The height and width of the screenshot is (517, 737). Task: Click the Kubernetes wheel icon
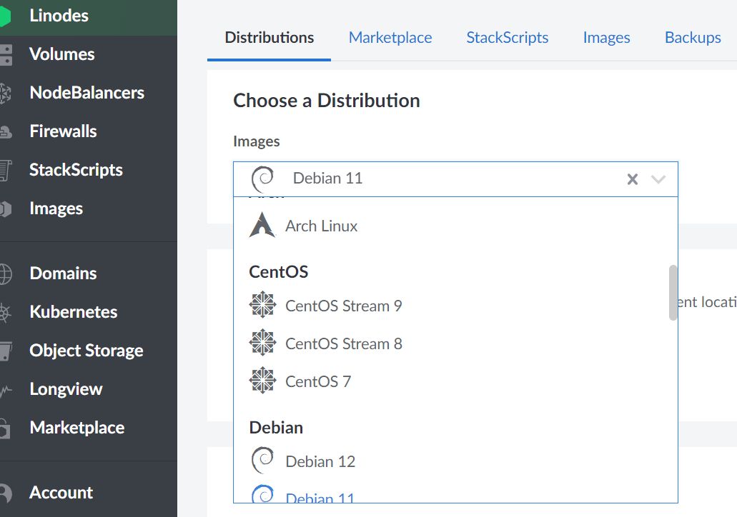[x=6, y=312]
